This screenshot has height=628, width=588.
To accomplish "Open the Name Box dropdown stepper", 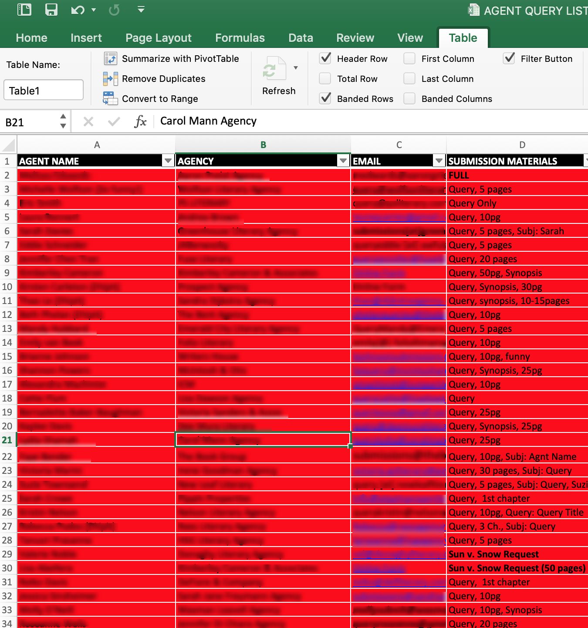I will point(63,122).
